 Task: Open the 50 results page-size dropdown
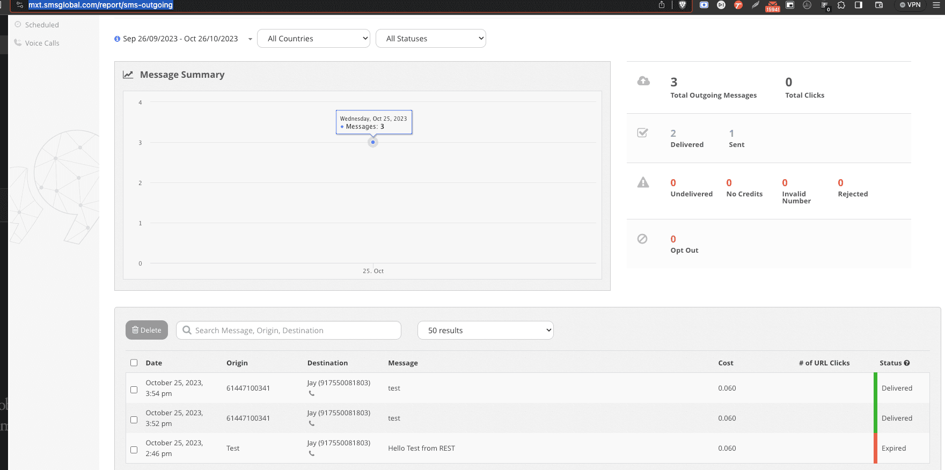[x=485, y=331]
